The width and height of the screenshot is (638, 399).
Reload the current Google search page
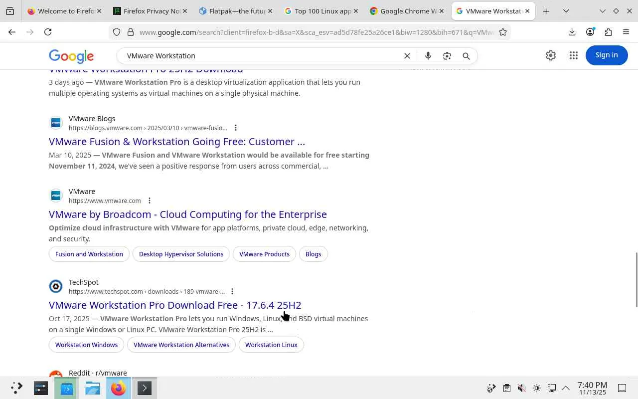point(48,32)
